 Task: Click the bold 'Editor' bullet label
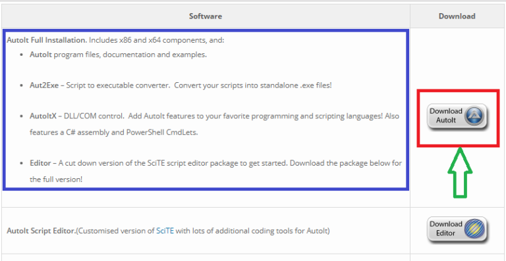(x=40, y=163)
